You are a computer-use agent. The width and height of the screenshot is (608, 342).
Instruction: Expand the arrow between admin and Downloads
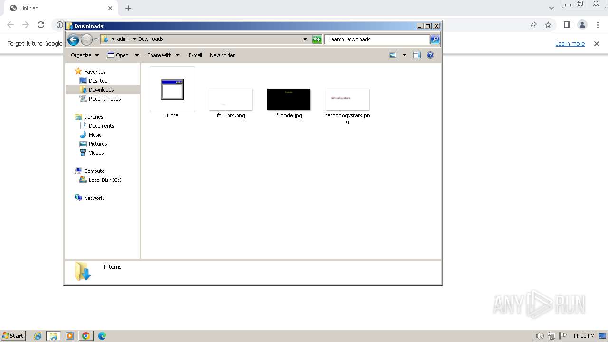point(134,39)
